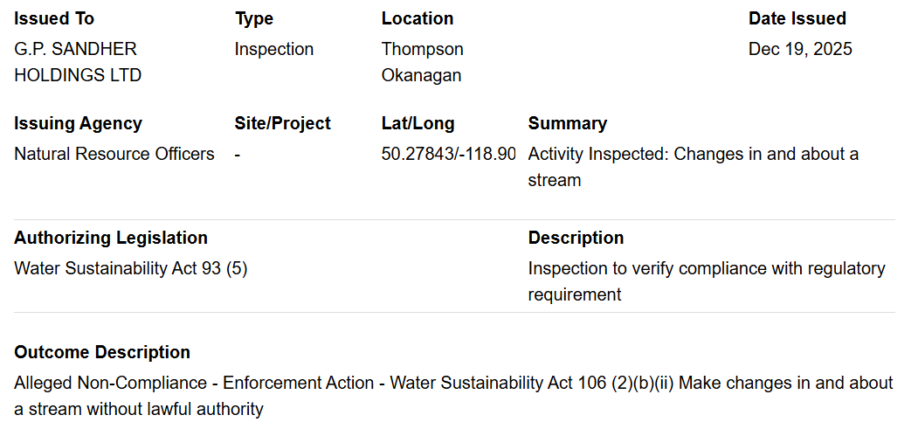The width and height of the screenshot is (918, 429).
Task: Click the "Issuing Agency" label
Action: 78,123
